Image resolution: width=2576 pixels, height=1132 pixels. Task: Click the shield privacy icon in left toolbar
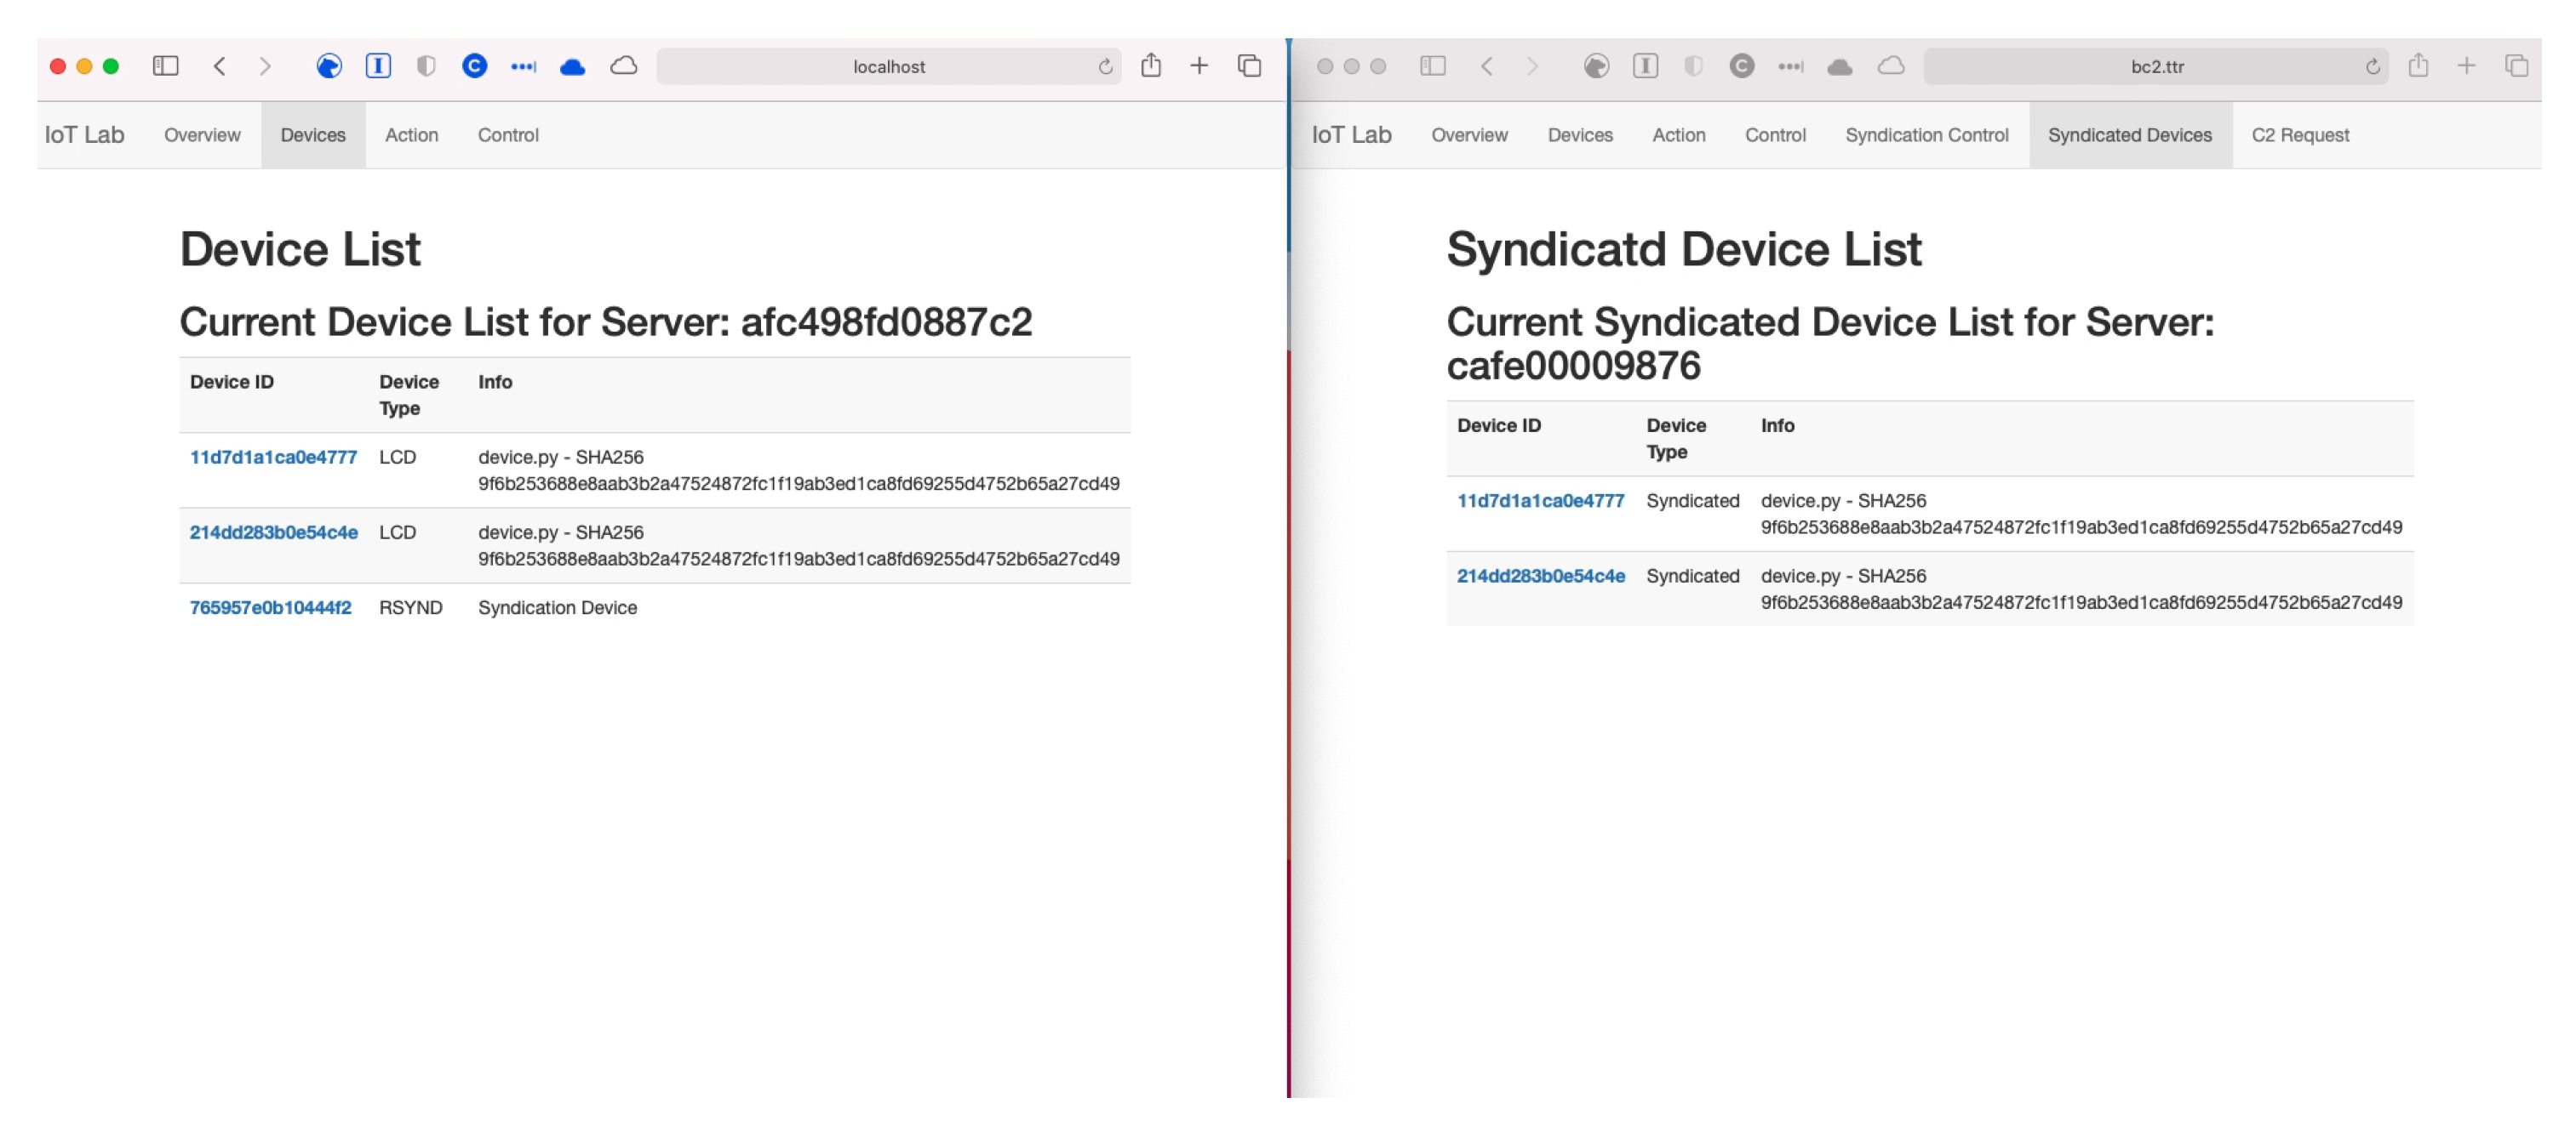(x=426, y=66)
